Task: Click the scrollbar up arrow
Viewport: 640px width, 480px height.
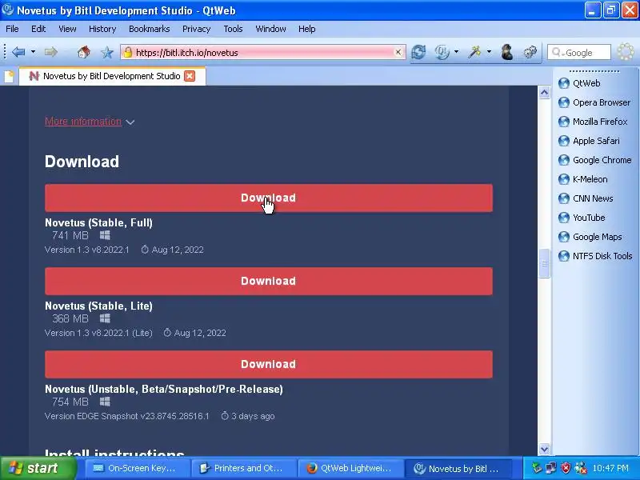Action: [544, 93]
